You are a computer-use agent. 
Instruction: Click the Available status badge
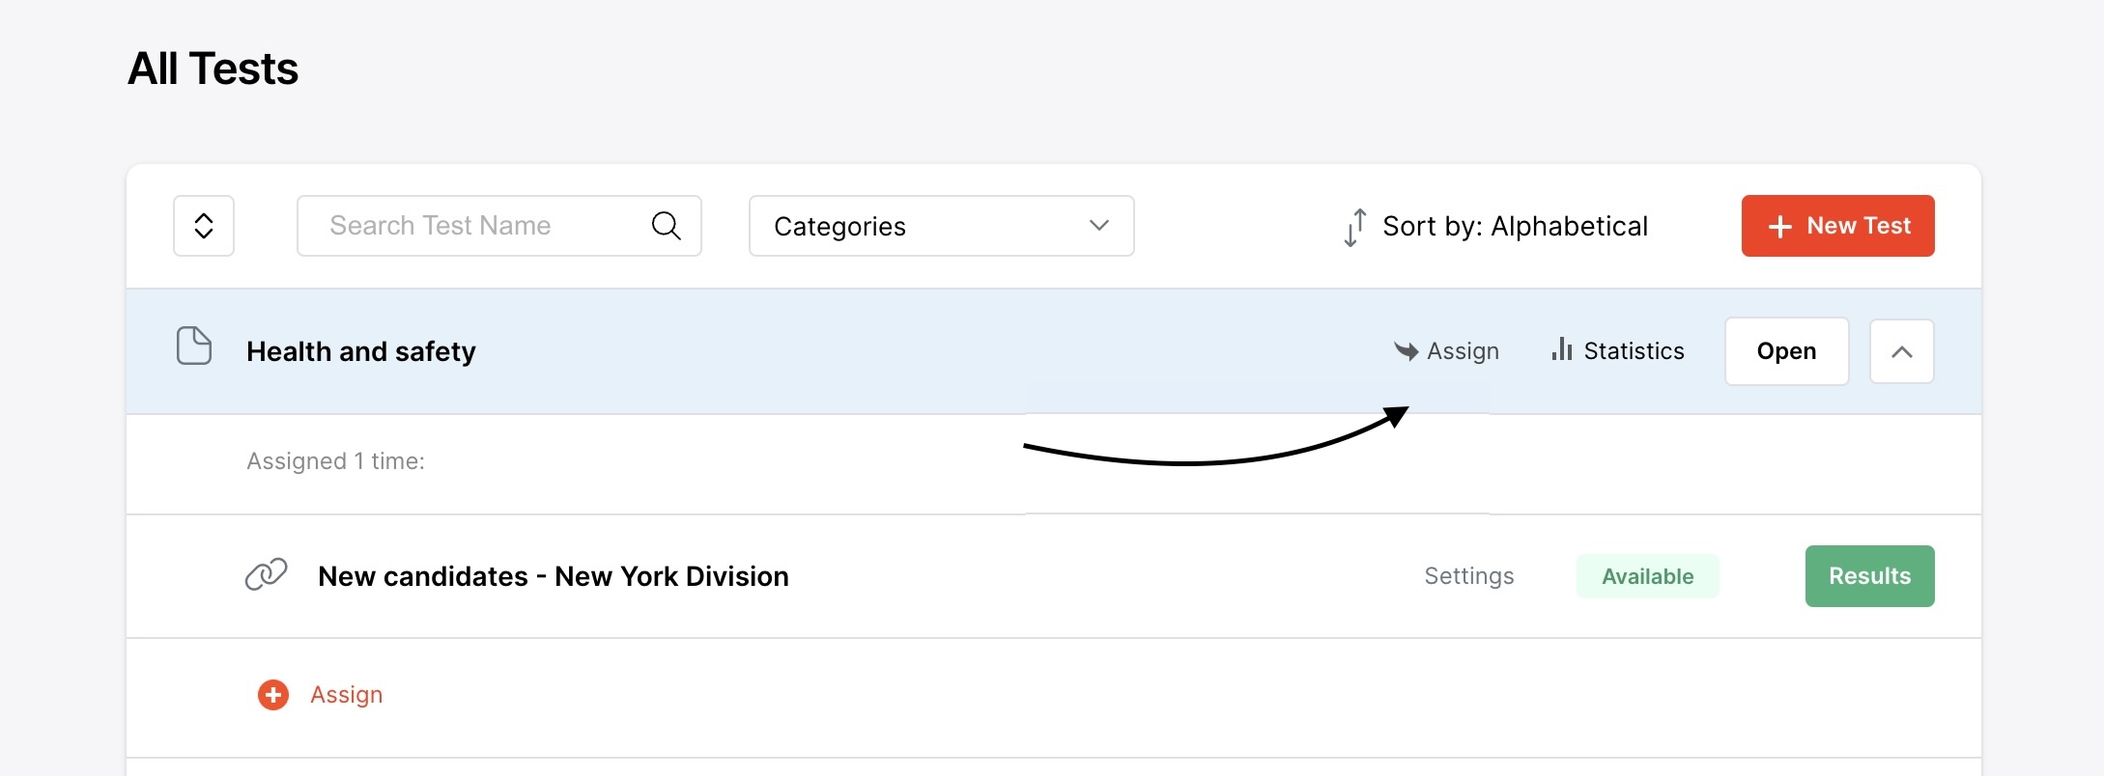(x=1647, y=576)
